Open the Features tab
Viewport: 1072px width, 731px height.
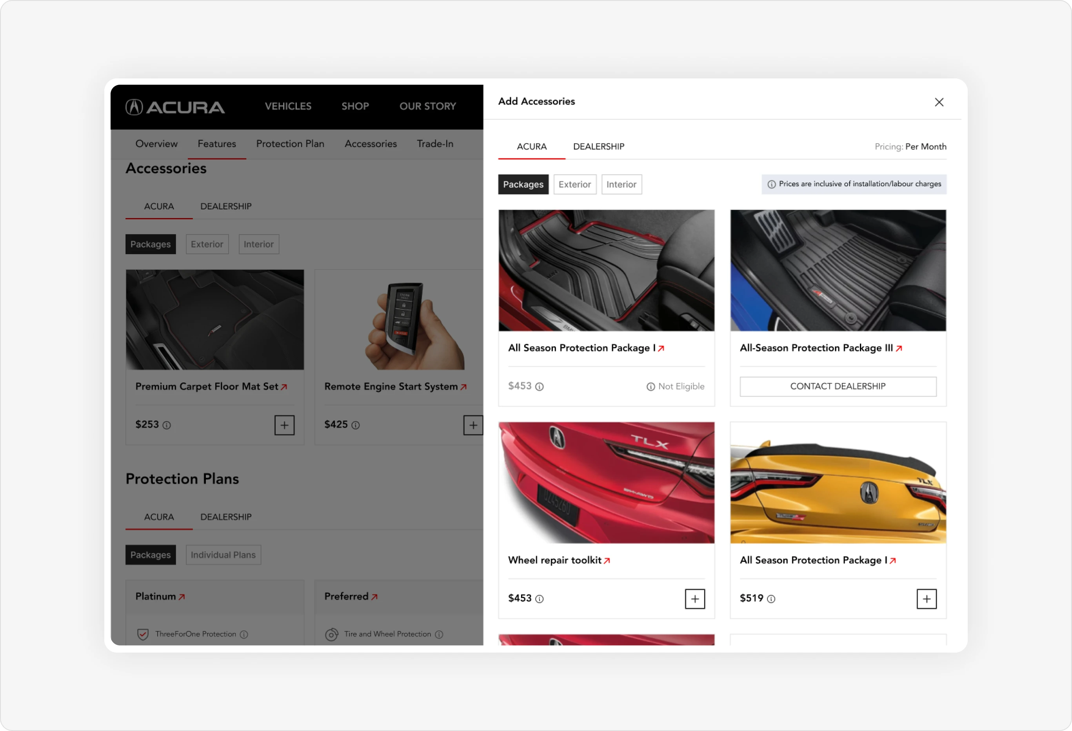click(217, 144)
